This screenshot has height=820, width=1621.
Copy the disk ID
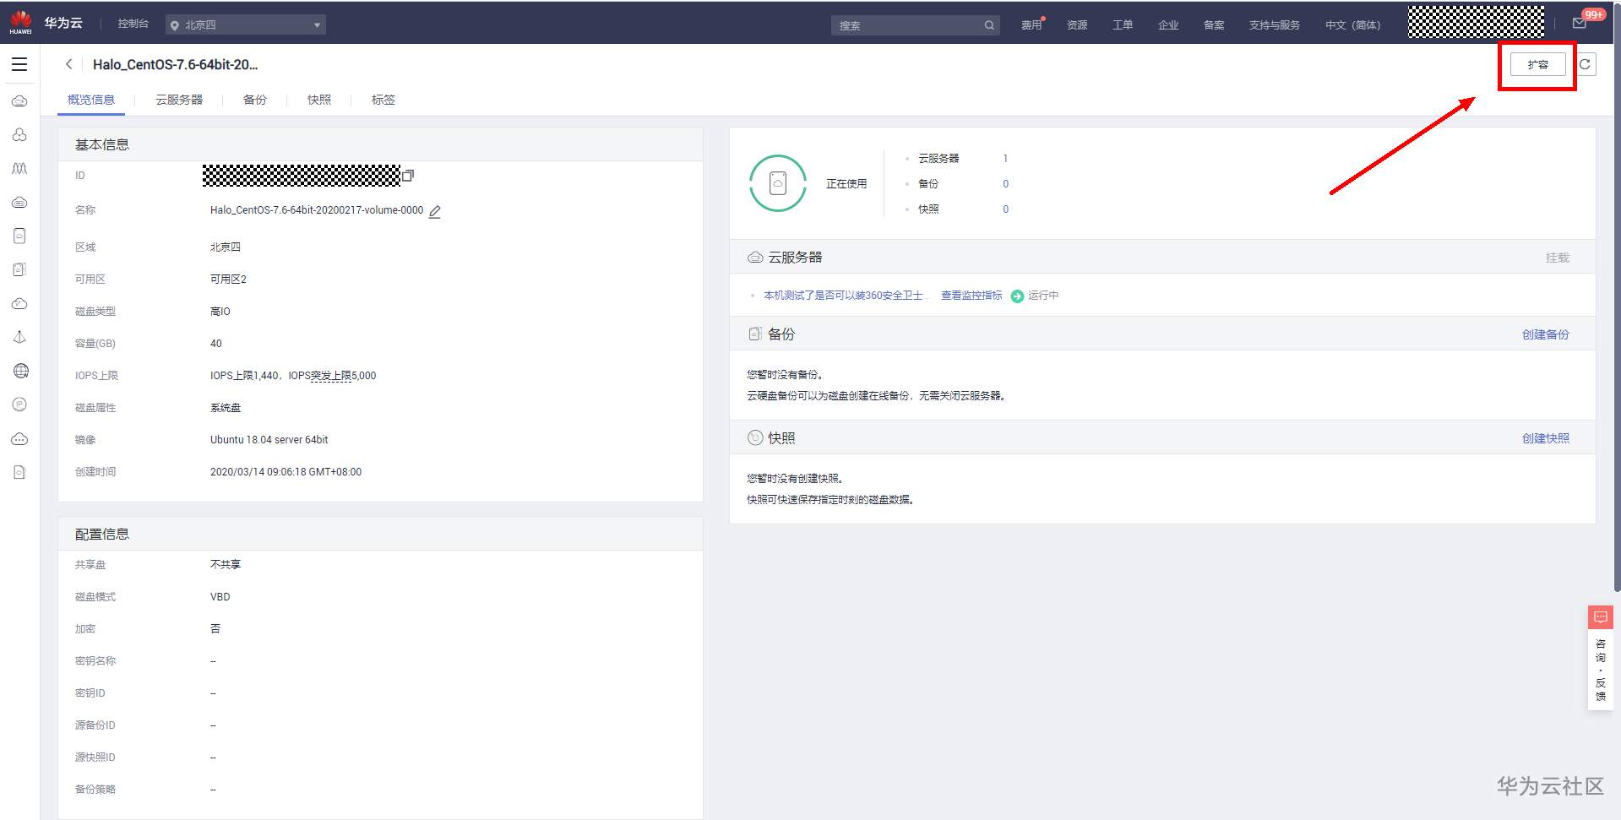pos(408,176)
